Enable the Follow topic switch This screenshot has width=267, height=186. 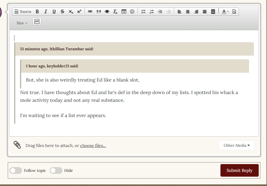point(16,170)
